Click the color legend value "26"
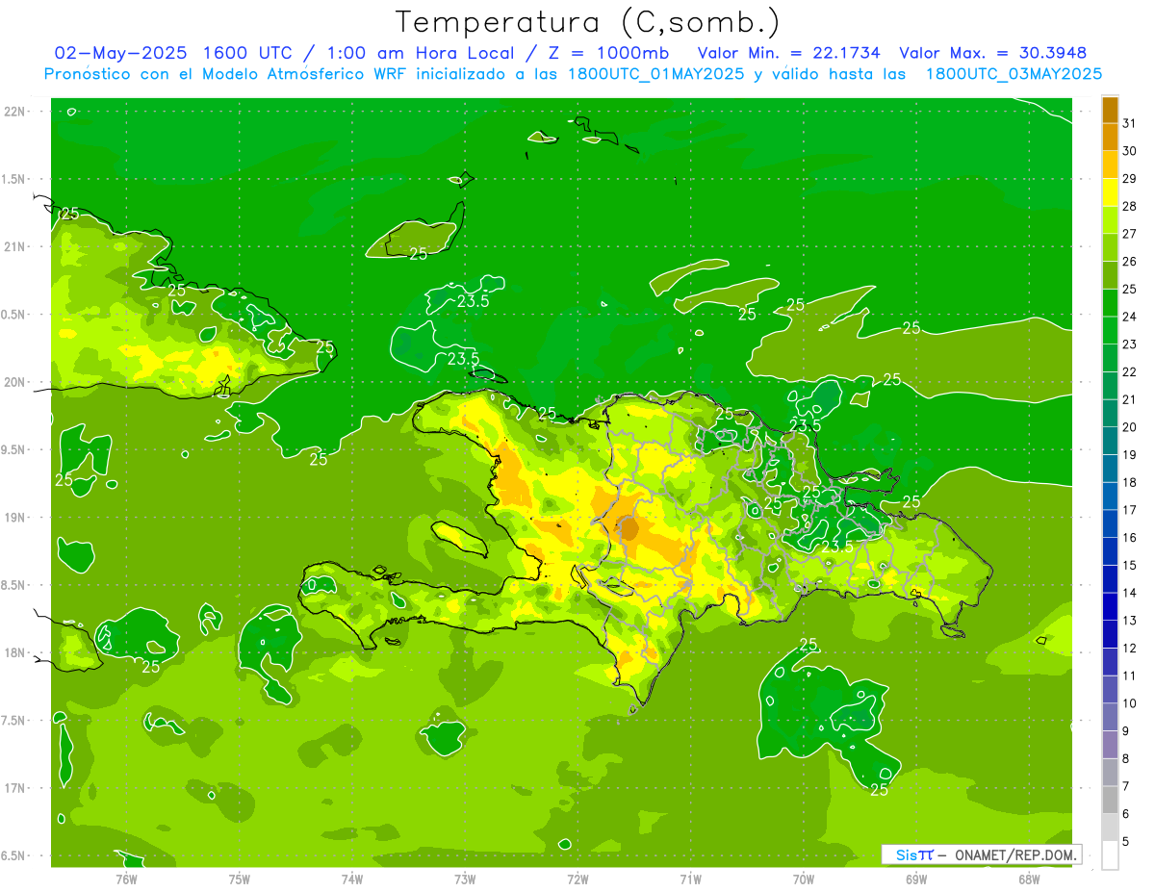Screen dimensions: 1155x892 click(1130, 262)
